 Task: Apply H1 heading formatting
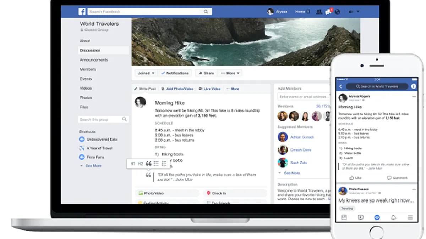tap(133, 164)
